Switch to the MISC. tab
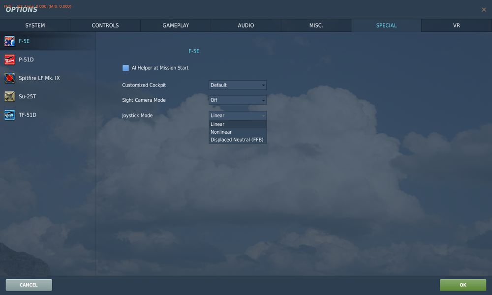Image resolution: width=492 pixels, height=295 pixels. pos(316,25)
